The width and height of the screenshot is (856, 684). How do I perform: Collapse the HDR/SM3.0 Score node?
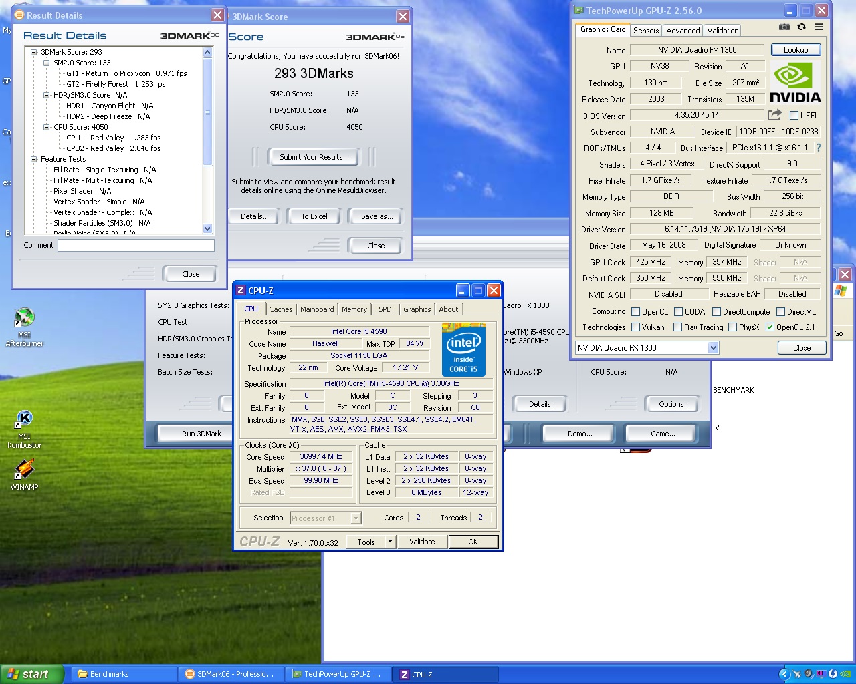click(47, 95)
